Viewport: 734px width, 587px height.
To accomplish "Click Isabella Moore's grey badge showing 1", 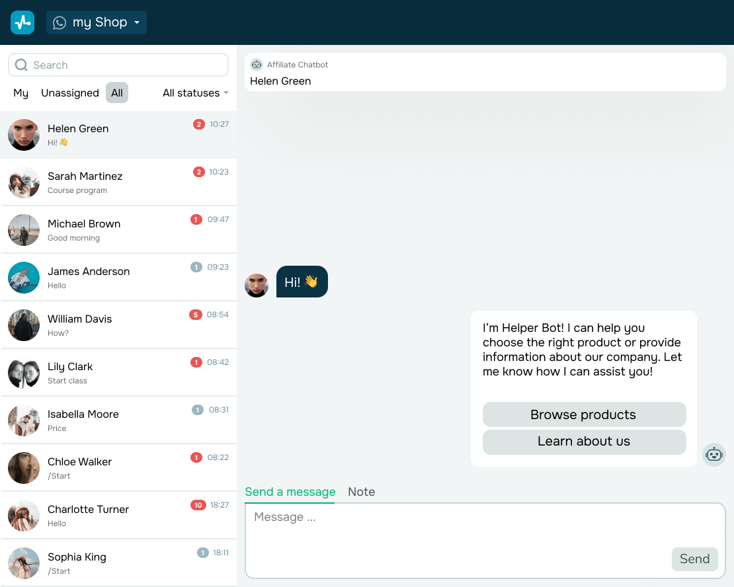I will coord(198,410).
